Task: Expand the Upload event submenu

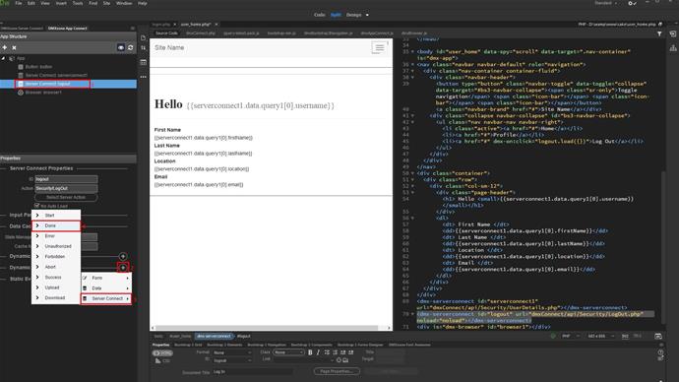Action: tap(56, 287)
